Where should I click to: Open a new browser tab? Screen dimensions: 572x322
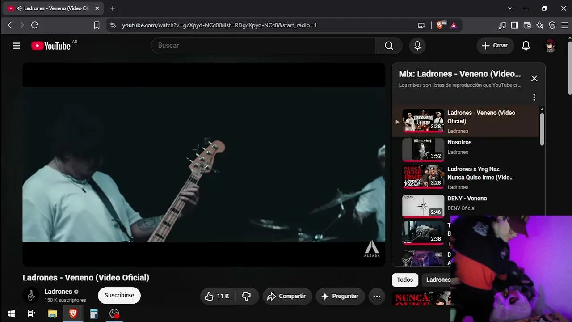point(113,8)
